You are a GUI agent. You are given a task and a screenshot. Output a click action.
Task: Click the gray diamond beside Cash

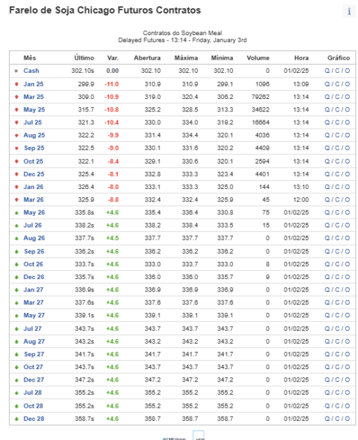pos(16,71)
